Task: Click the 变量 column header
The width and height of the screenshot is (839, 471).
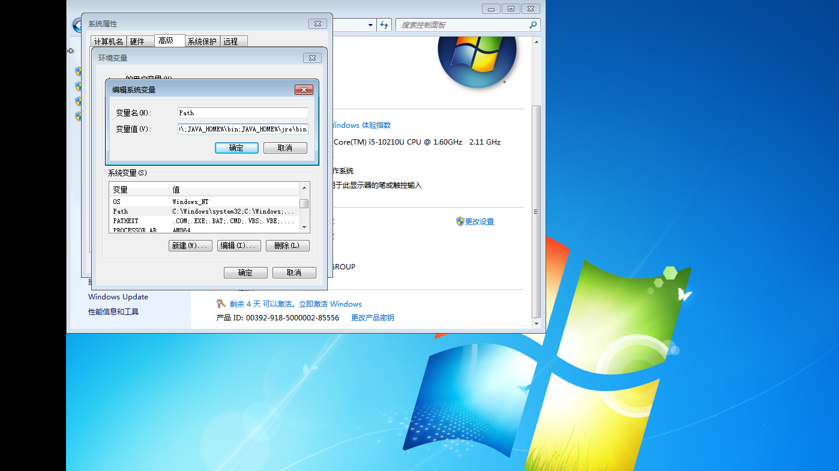Action: coord(139,190)
